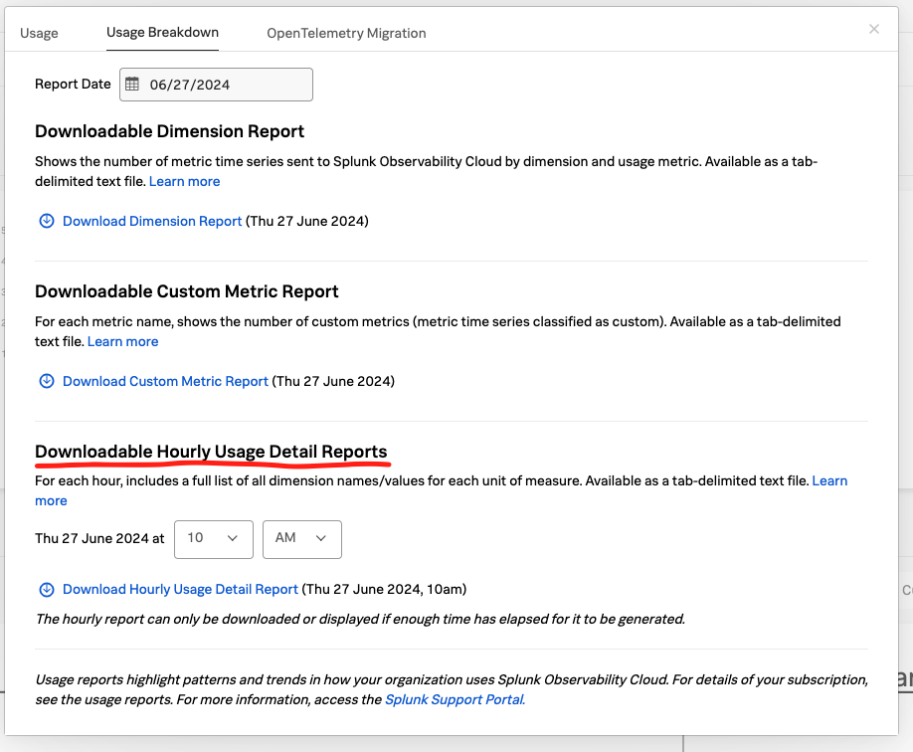Click the download icon for Hourly Usage Report
Viewport: 913px width, 752px height.
point(47,589)
